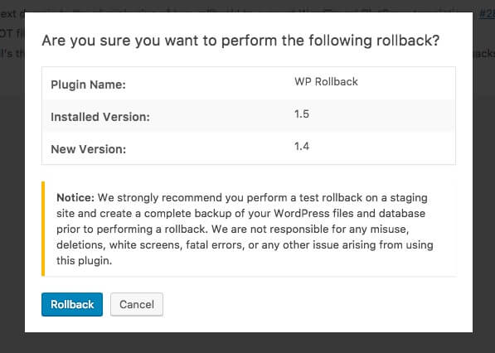This screenshot has height=353, width=495.
Task: Select the "Plugin Name:" row label
Action: point(89,85)
